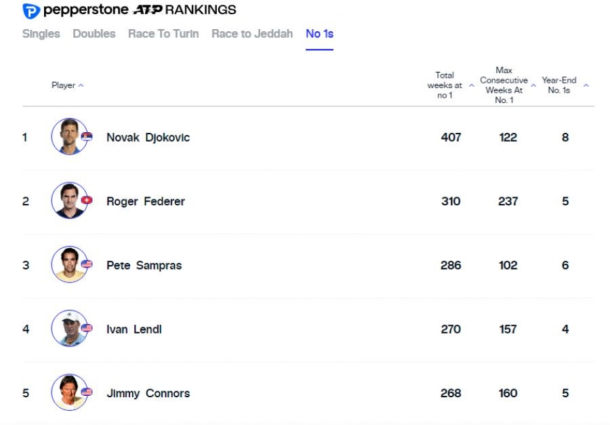
Task: Sort by Year-End No. 1s arrow
Action: tap(586, 85)
